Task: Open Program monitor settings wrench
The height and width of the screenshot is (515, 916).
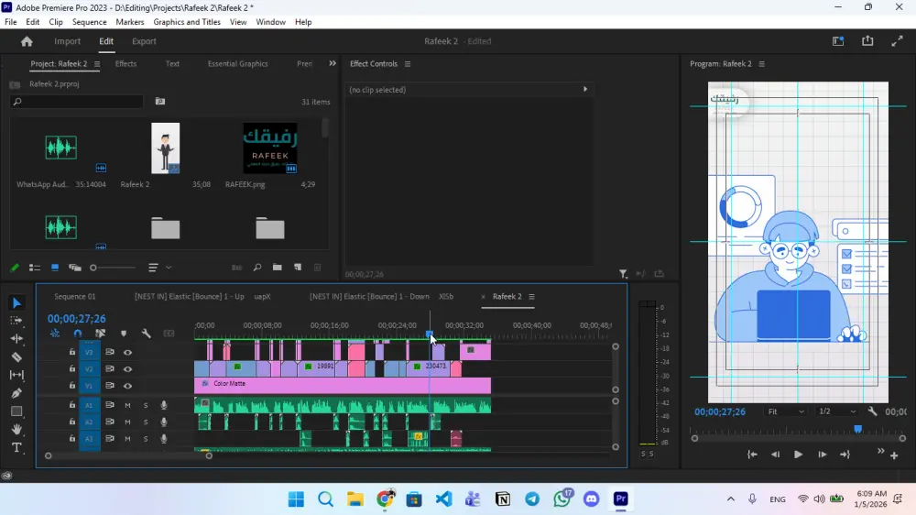Action: (872, 411)
